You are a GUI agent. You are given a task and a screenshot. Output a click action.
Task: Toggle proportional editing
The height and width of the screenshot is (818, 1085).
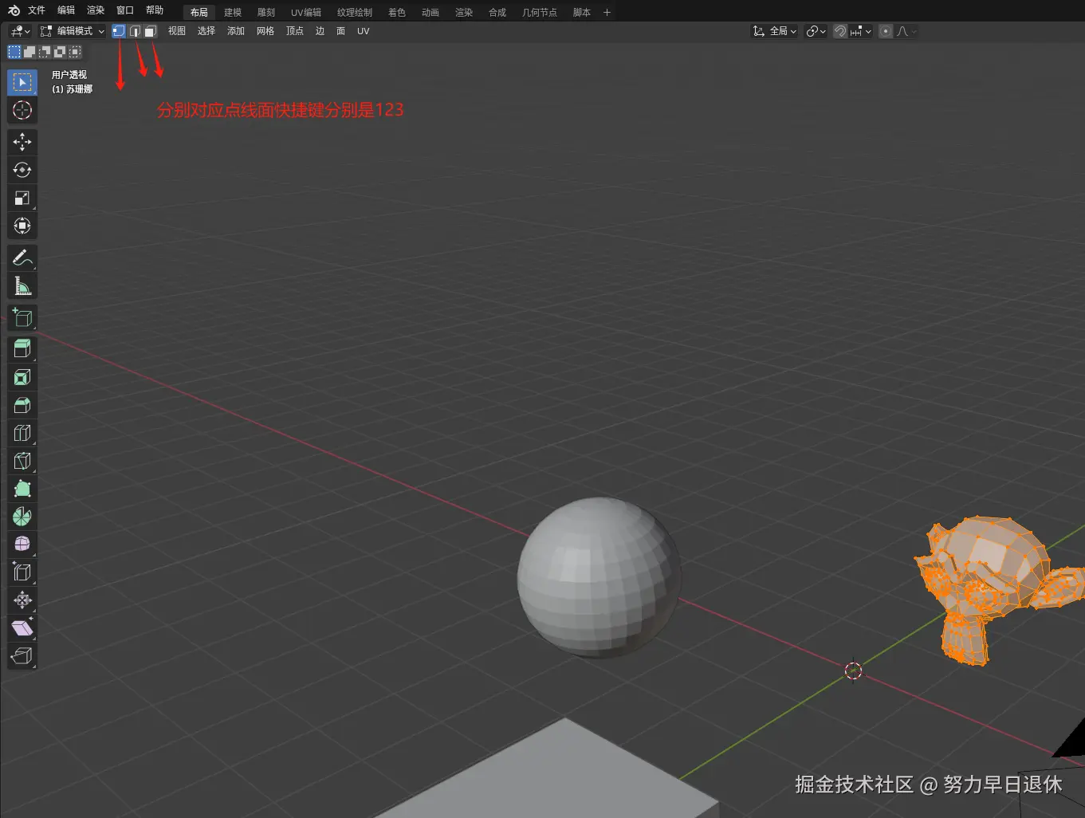click(886, 31)
